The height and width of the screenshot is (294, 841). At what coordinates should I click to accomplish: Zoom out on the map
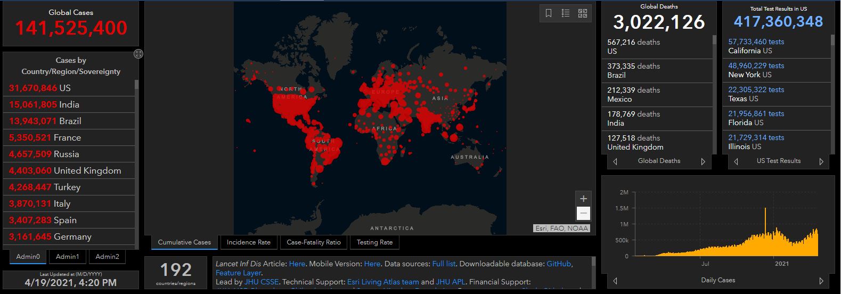pos(583,213)
